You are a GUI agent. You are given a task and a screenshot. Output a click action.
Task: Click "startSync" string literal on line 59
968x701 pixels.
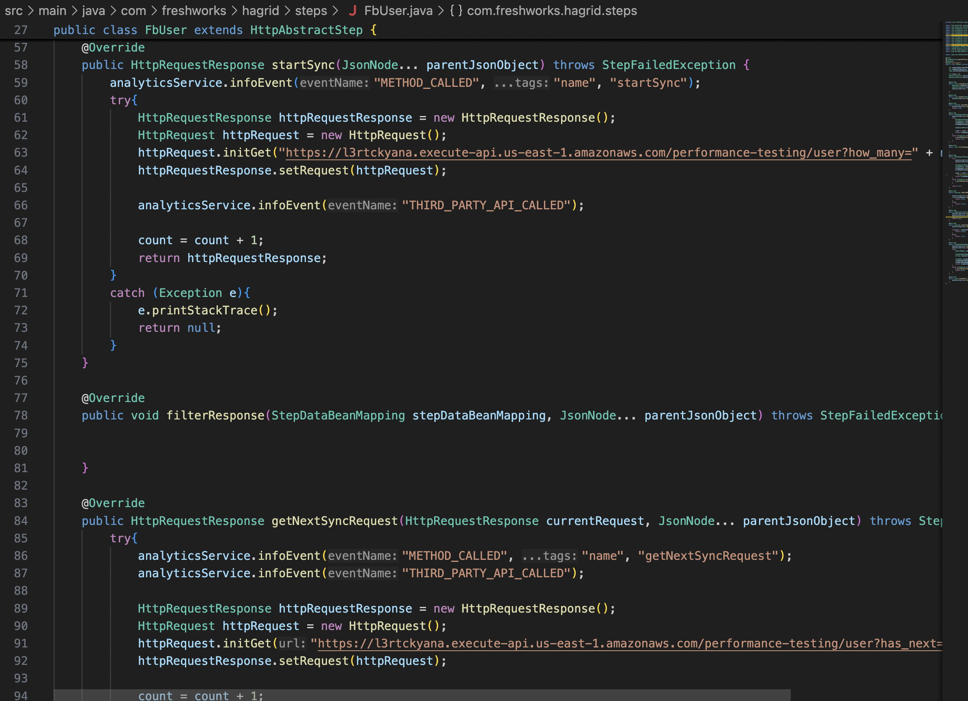coord(648,83)
